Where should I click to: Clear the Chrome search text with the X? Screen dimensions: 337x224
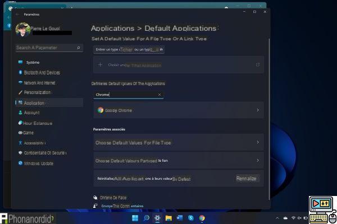tap(160, 95)
